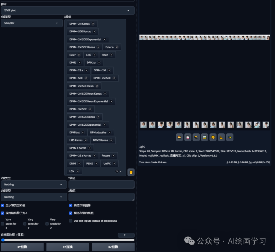Click the sparkle enhancement icon in the gallery toolbar
The image size is (275, 252).
230,137
